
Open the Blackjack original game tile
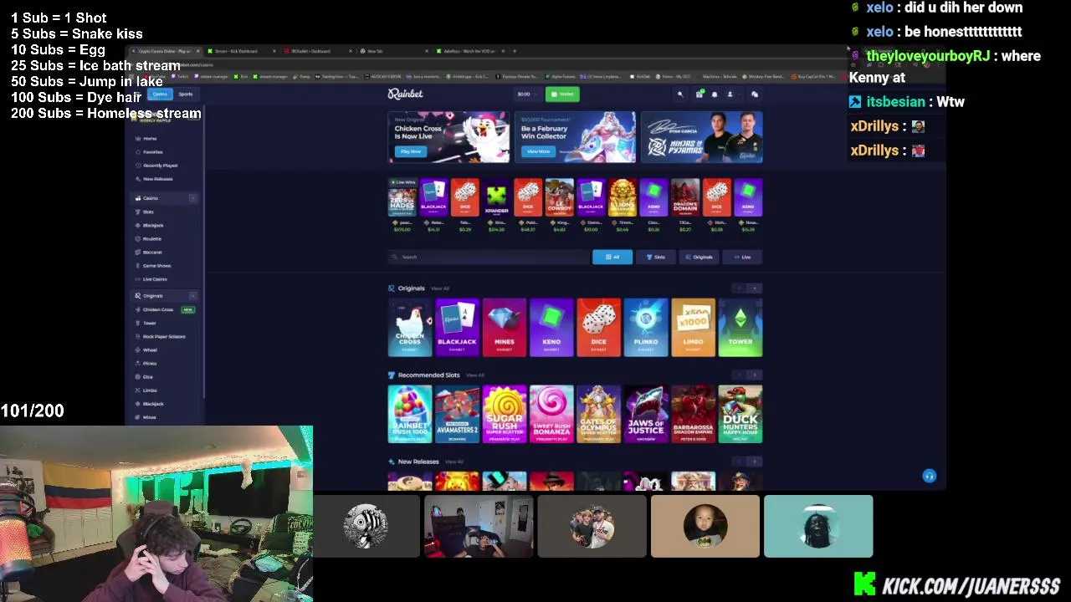coord(457,327)
